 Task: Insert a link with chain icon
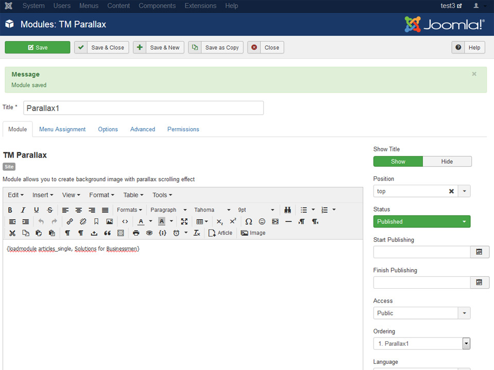(x=69, y=222)
